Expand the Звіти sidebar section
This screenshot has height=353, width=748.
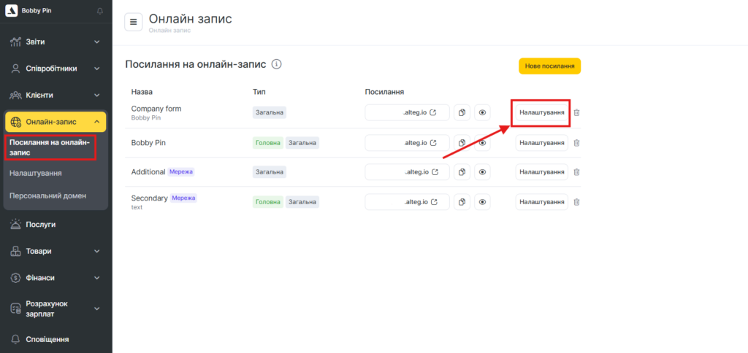56,42
